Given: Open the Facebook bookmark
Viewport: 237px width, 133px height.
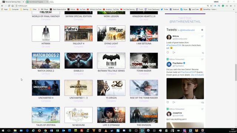Looking at the screenshot, I should pos(174,9).
